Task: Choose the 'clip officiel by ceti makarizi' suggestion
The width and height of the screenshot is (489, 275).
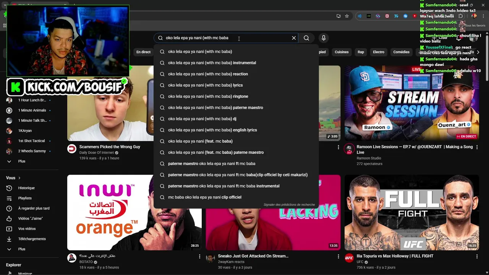Action: [236, 175]
